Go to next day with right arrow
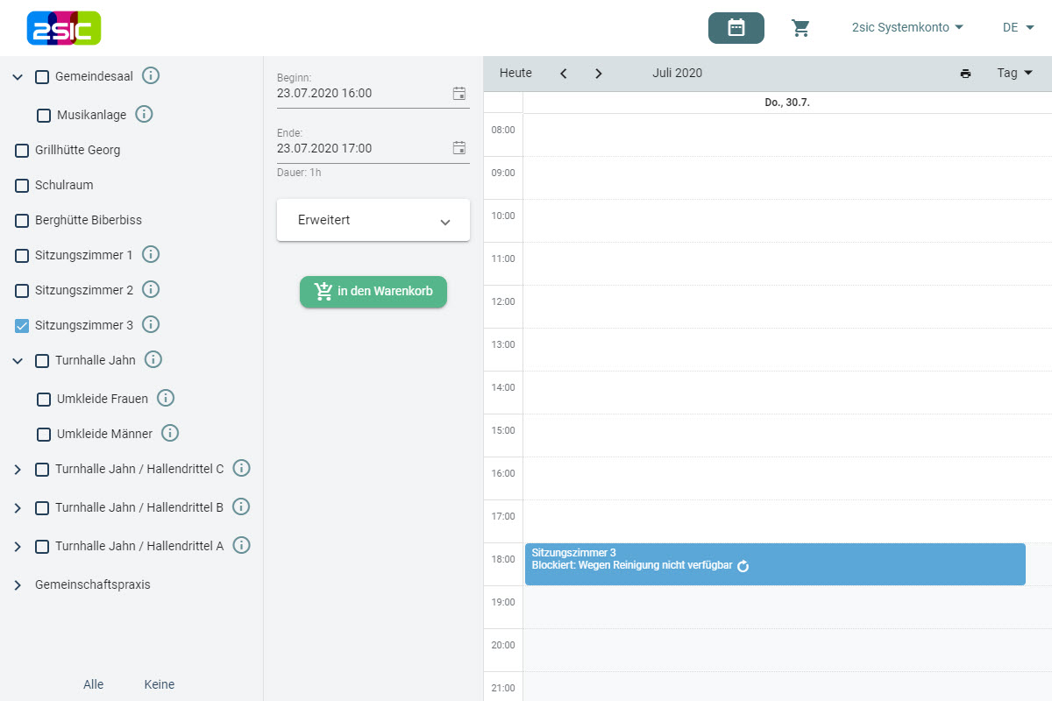The image size is (1052, 701). coord(599,74)
